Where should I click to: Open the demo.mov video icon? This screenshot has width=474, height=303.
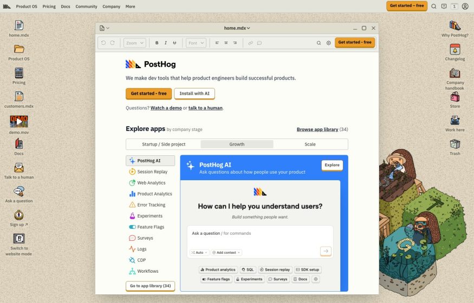tap(19, 122)
